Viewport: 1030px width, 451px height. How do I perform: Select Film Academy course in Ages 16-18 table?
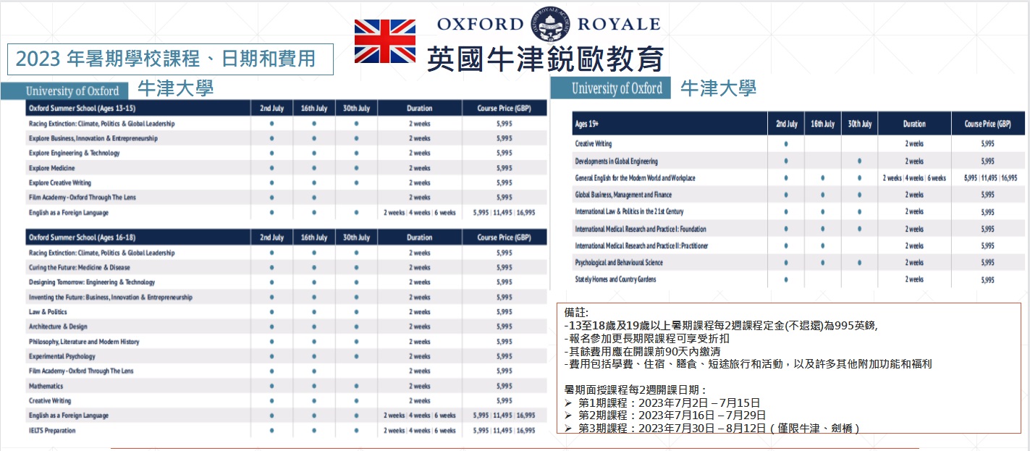point(82,371)
